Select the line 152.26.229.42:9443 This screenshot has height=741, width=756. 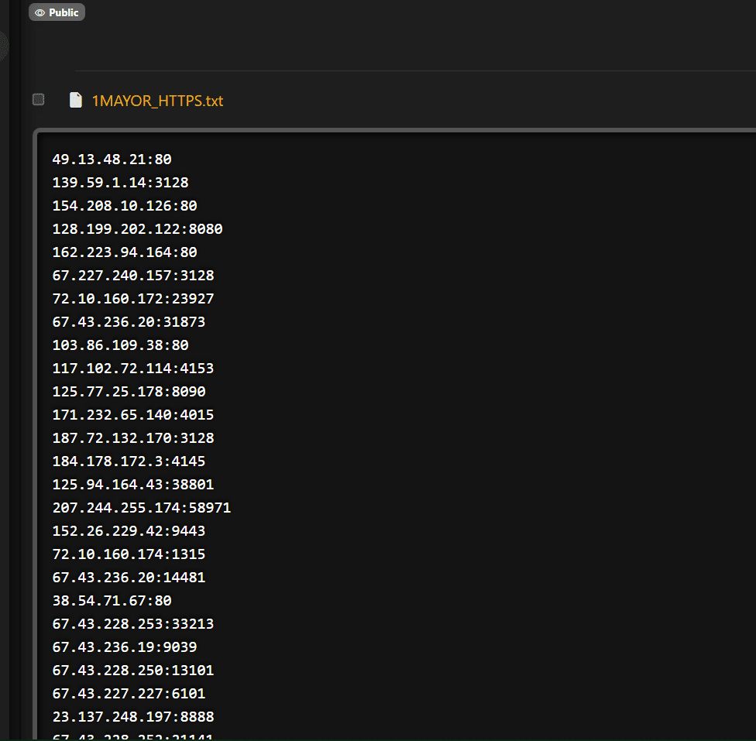point(129,531)
